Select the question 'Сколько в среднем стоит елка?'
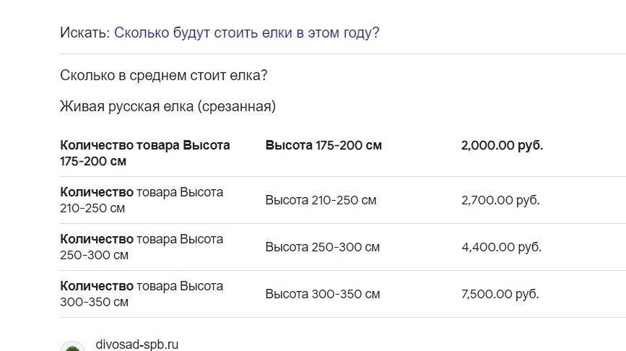 pos(164,75)
